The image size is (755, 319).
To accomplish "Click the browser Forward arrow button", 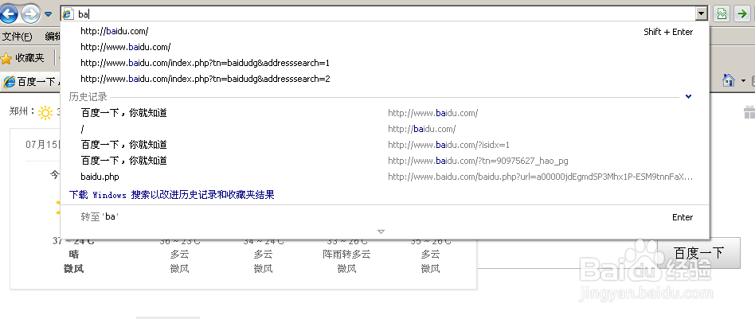I will pyautogui.click(x=31, y=14).
